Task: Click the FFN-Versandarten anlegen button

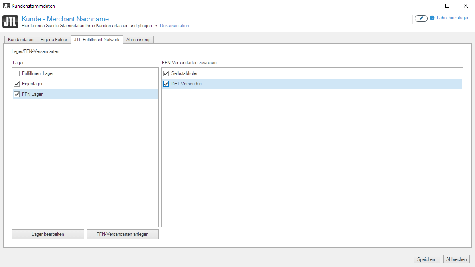Action: (122, 234)
